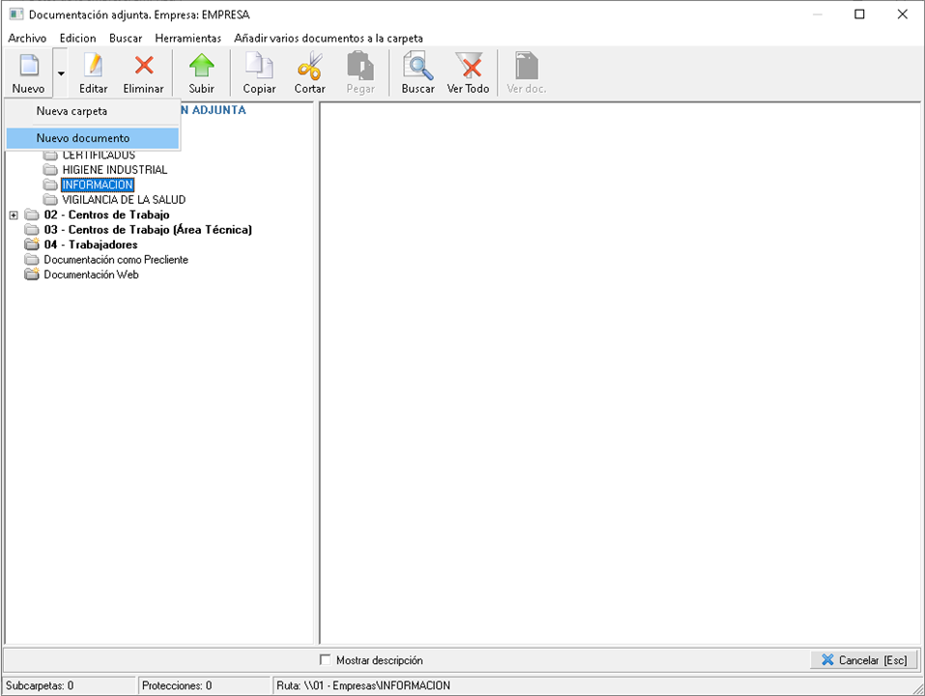Enable the Mostrar descripción checkbox
The width and height of the screenshot is (925, 696).
(x=326, y=660)
